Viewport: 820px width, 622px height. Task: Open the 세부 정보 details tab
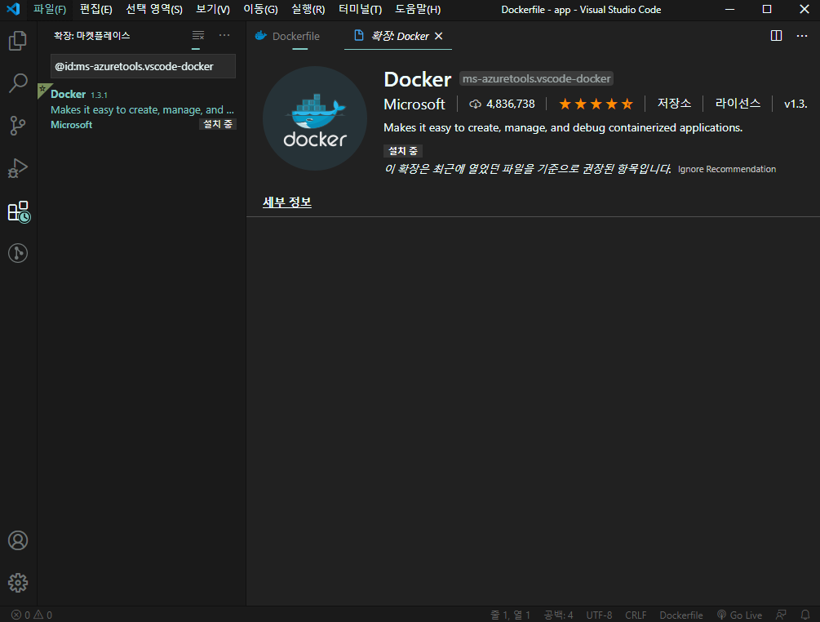pos(287,202)
